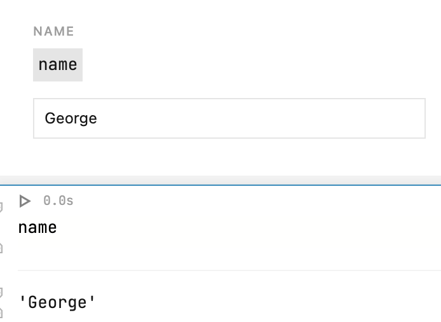Click the lower gutter icon beside the code cell
This screenshot has width=441, height=322.
coord(1,248)
